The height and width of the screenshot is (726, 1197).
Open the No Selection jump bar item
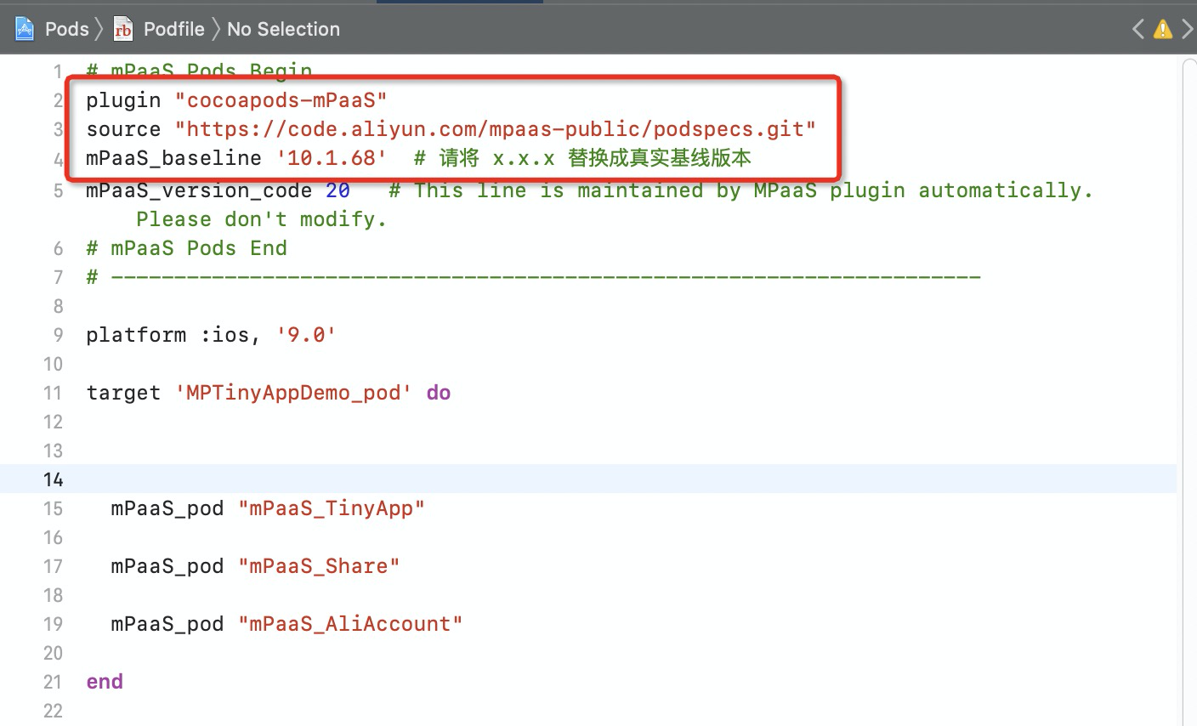click(x=283, y=29)
